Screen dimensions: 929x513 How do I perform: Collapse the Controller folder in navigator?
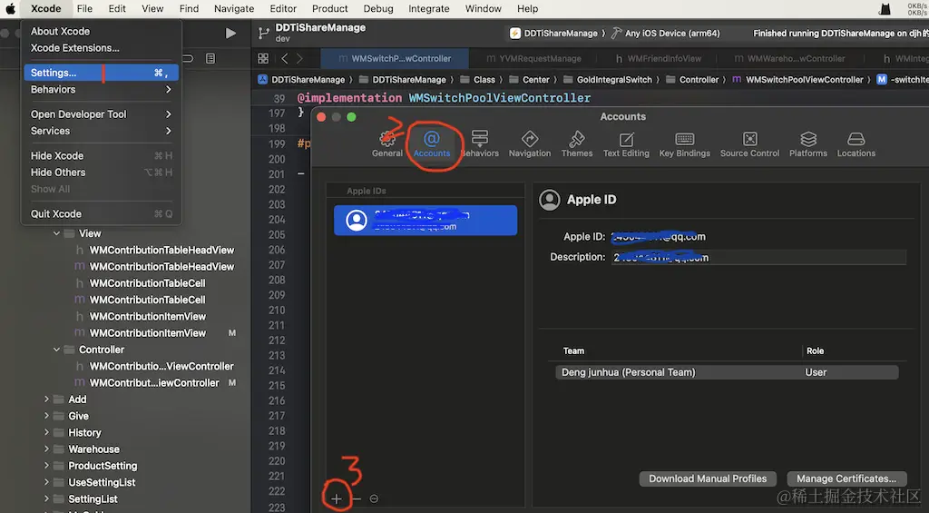point(56,350)
